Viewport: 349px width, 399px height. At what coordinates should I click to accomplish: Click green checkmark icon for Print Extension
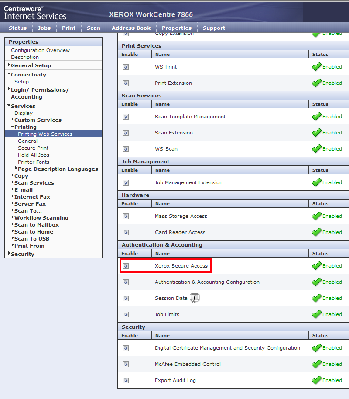tap(316, 83)
